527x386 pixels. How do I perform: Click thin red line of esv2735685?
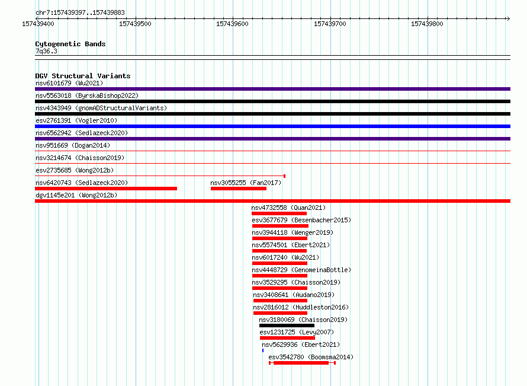[x=160, y=176]
